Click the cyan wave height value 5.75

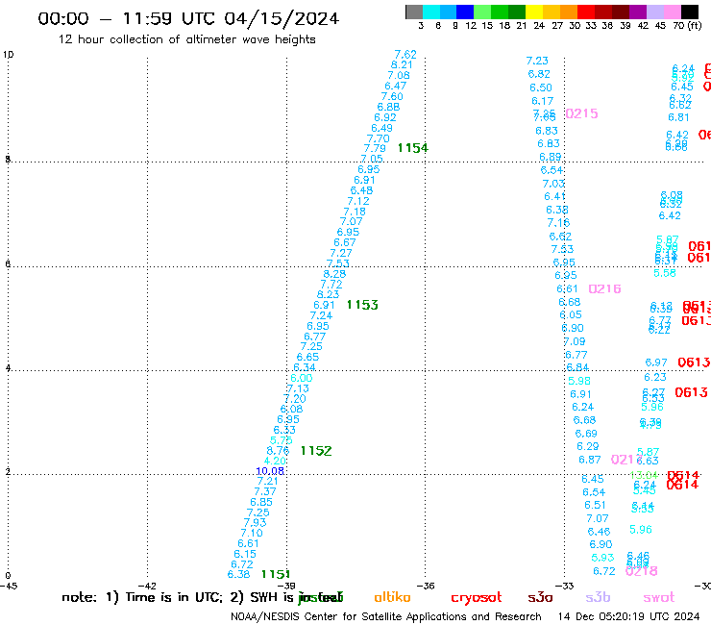282,440
